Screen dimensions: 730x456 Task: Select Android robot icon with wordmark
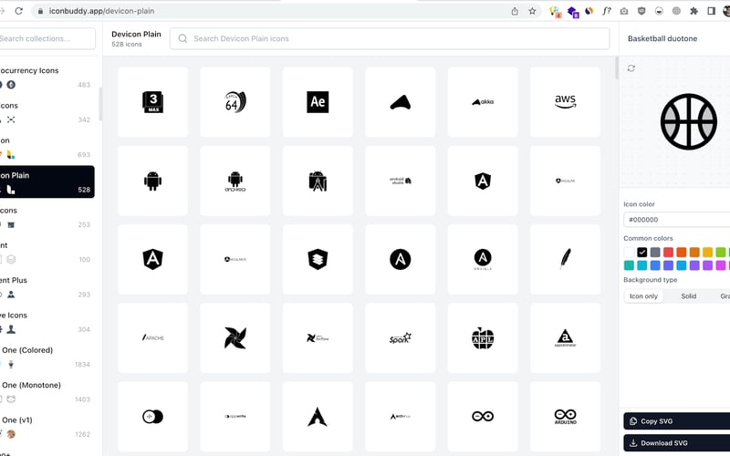point(235,181)
